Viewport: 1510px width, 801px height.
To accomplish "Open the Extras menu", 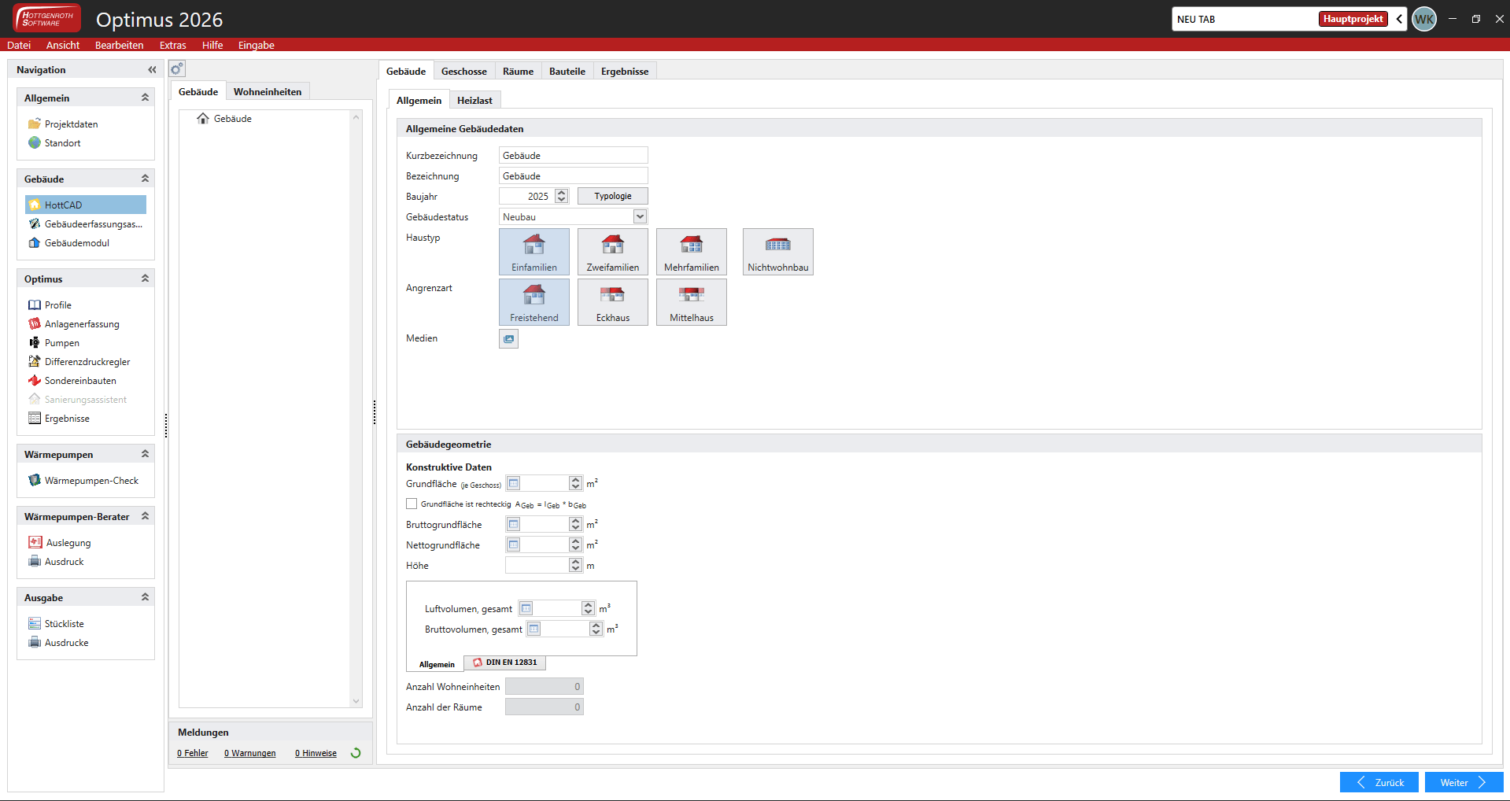I will [172, 46].
